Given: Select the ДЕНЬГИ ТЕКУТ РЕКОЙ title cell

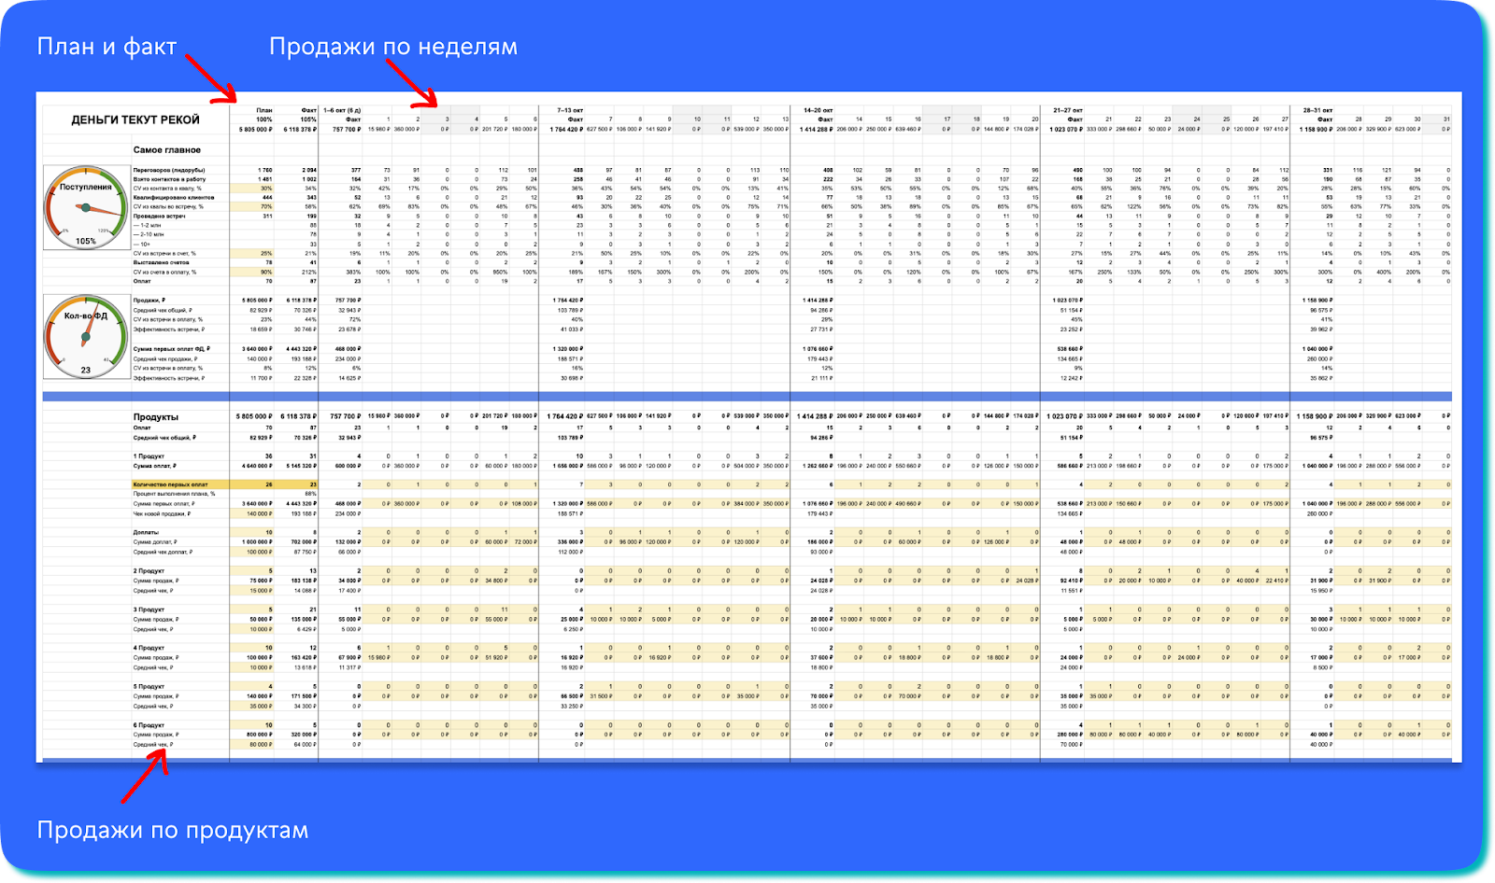Looking at the screenshot, I should [x=135, y=119].
